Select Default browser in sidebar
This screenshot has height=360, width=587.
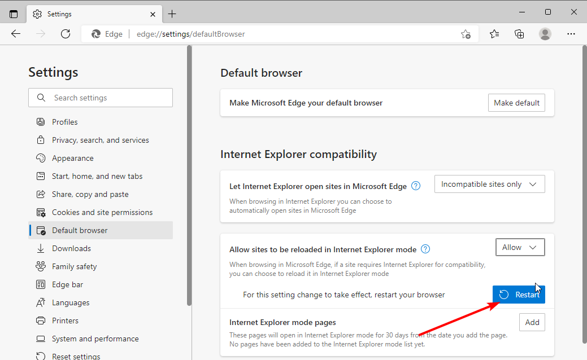[x=101, y=230]
